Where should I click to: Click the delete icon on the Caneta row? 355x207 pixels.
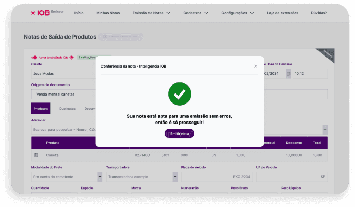36,155
